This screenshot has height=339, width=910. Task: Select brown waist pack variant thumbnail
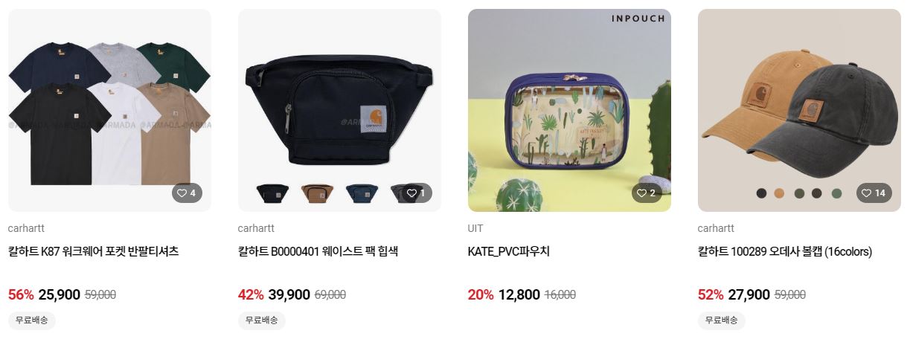(317, 193)
